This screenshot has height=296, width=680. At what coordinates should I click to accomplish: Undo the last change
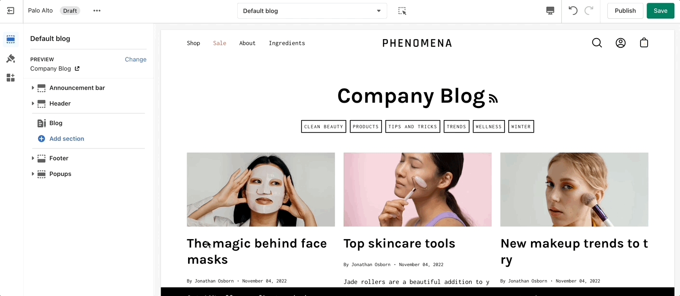[x=573, y=11]
